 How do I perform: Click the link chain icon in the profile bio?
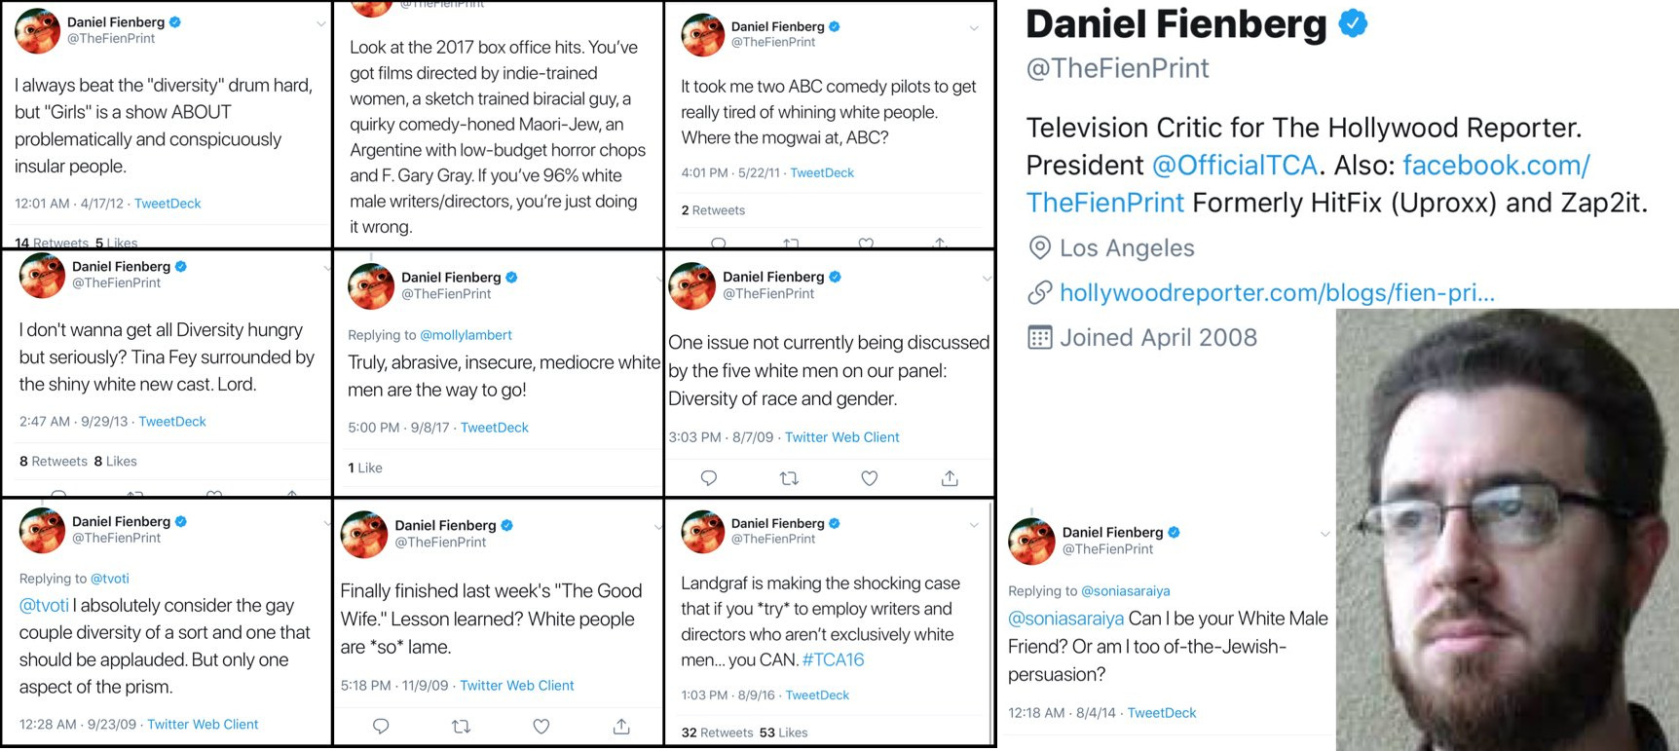(1040, 292)
